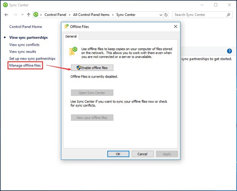Minimize the Sync Center window
The width and height of the screenshot is (237, 191).
(202, 5)
